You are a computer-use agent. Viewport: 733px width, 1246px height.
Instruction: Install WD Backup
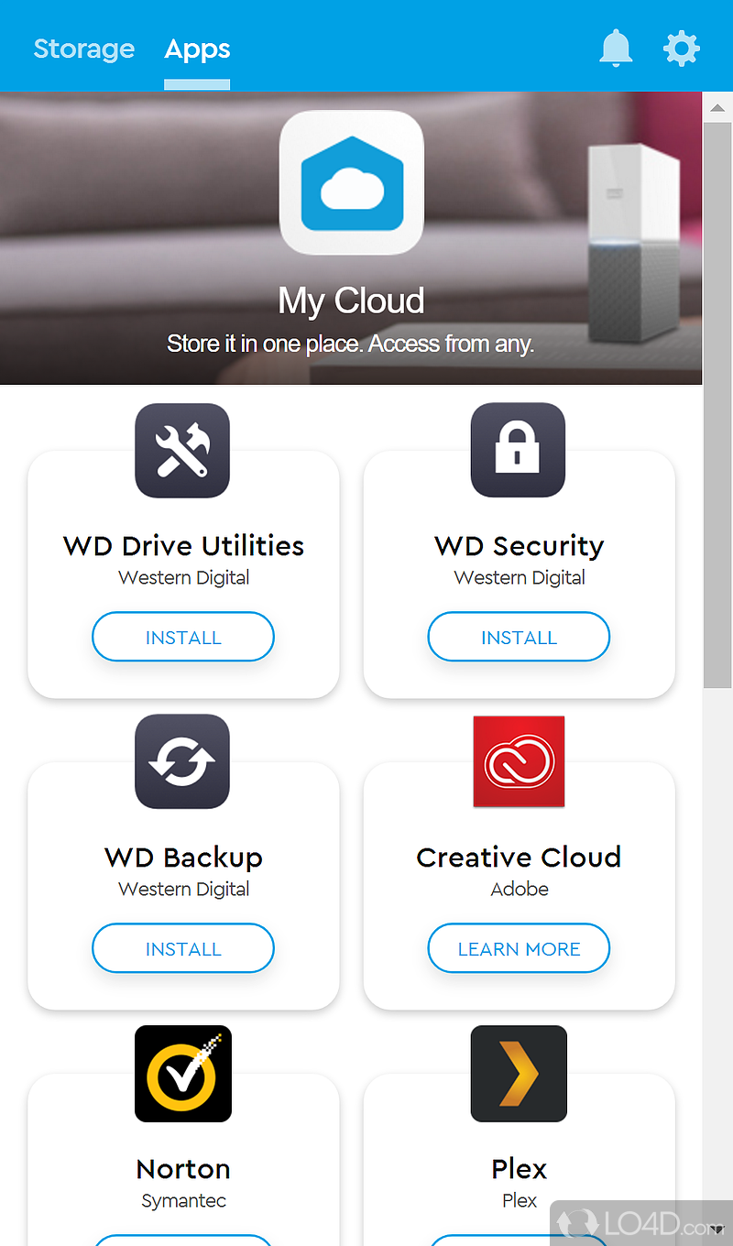182,948
